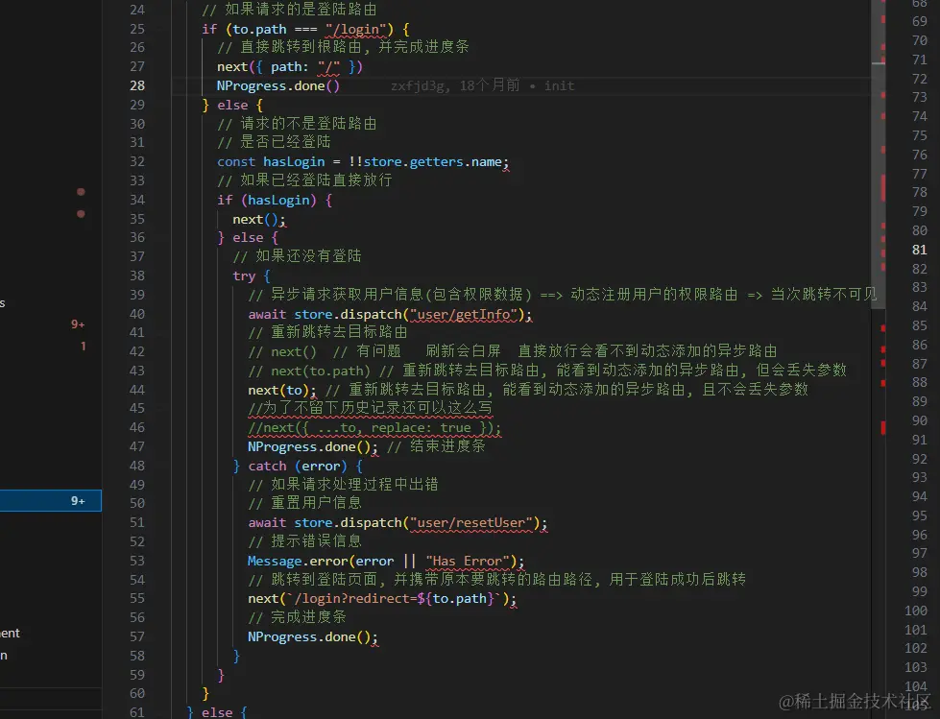Click NProgress.done() on line 28
This screenshot has height=719, width=940.
coord(278,85)
